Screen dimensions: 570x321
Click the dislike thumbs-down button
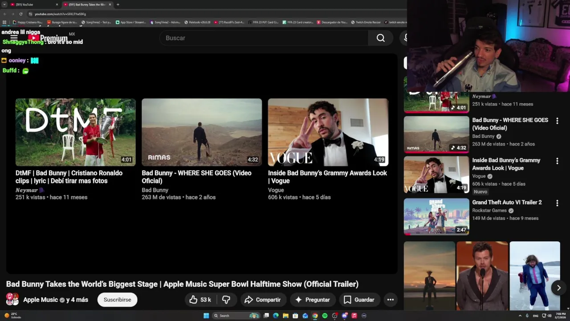[x=226, y=300]
